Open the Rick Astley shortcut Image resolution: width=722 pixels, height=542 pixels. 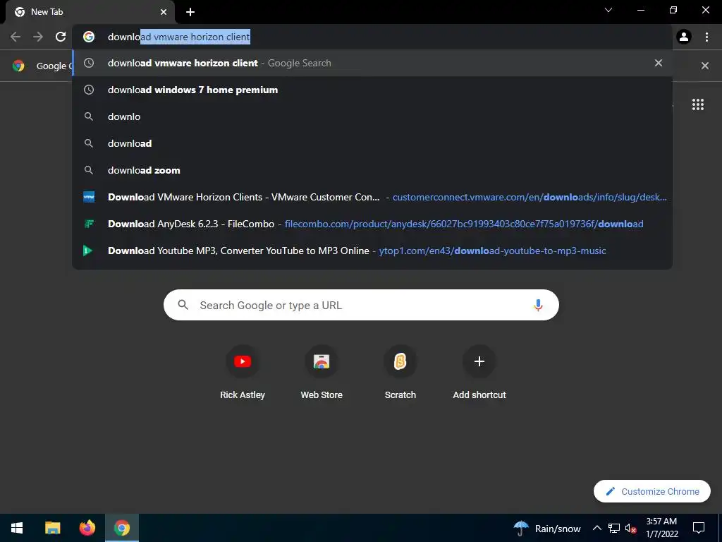coord(243,373)
